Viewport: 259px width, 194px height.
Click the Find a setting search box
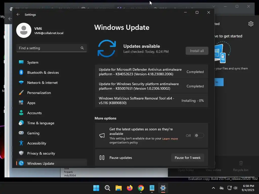52,48
